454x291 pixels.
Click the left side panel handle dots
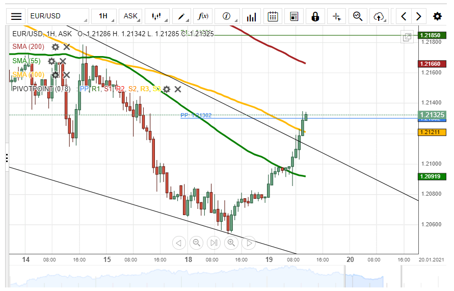[7, 158]
